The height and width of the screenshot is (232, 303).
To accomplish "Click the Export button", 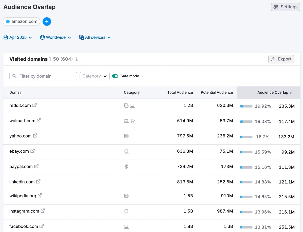I will coord(281,59).
